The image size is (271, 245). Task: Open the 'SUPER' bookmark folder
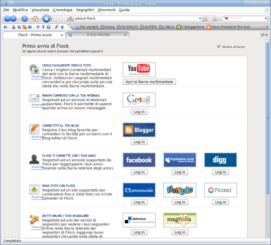coord(148,27)
